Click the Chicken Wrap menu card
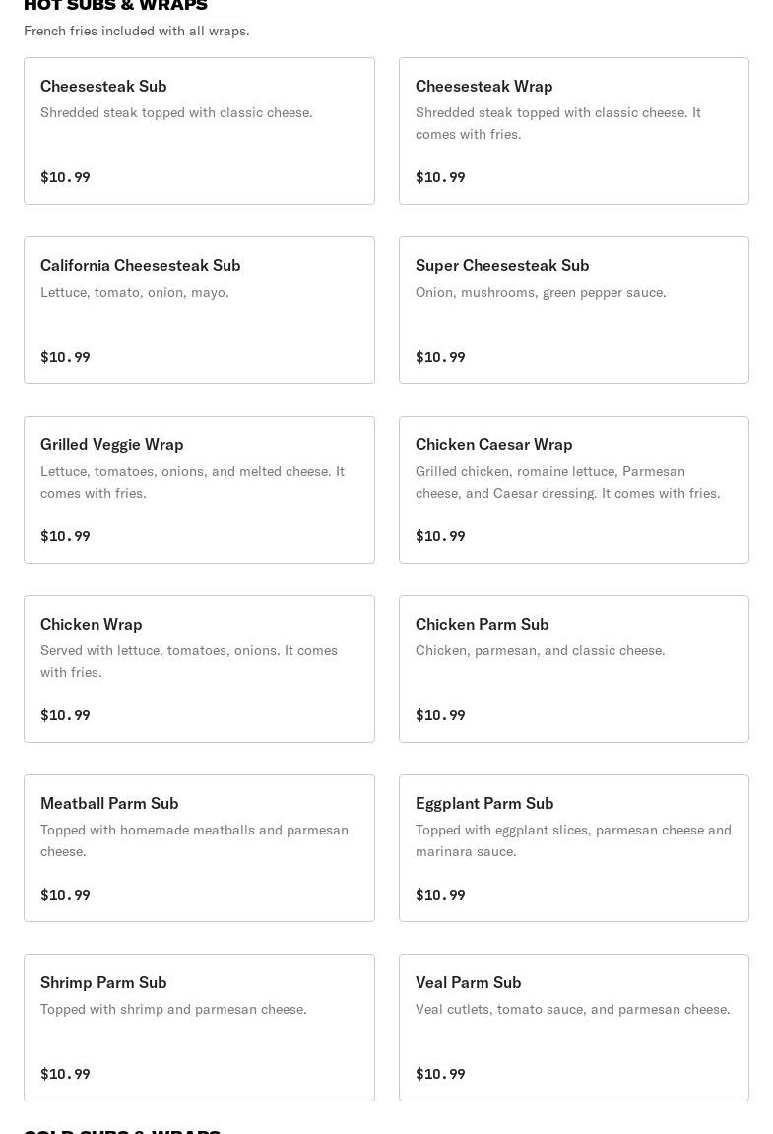Image resolution: width=773 pixels, height=1134 pixels. [x=199, y=669]
